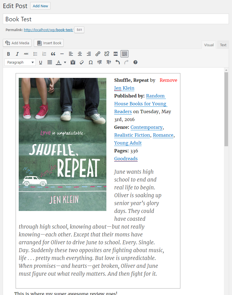232x295 pixels.
Task: Apply the current text color swatch
Action: click(58, 62)
